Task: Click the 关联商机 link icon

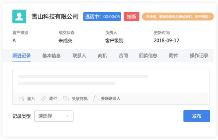Action: (x=66, y=99)
